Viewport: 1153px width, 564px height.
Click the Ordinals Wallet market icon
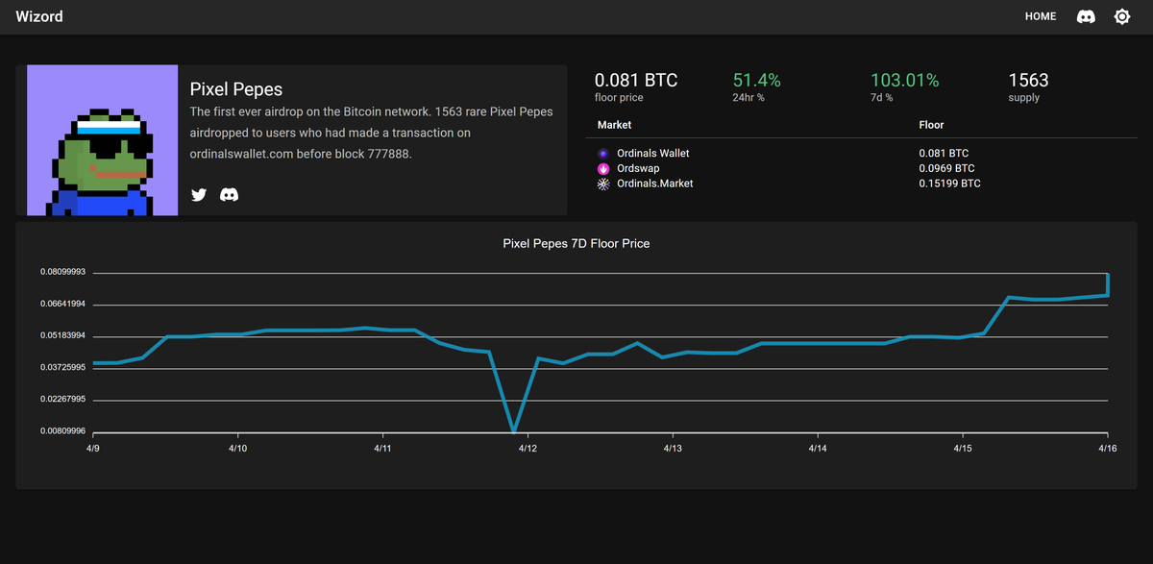click(x=603, y=154)
